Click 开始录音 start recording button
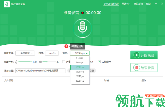The height and width of the screenshot is (109, 165). [144, 55]
